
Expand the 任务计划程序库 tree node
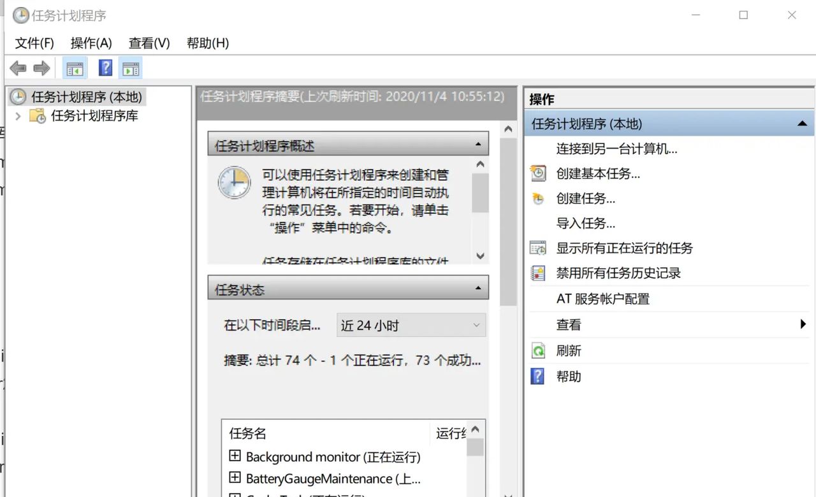[x=17, y=117]
